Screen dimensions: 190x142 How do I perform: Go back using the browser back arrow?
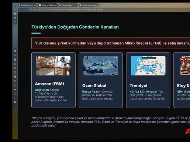coord(20,10)
